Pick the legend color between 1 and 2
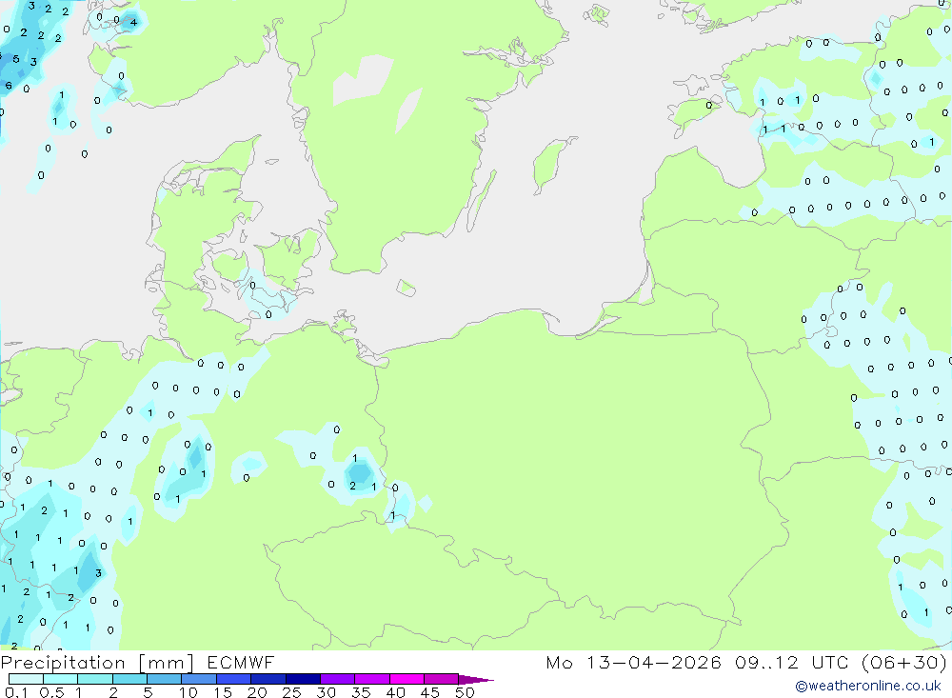 pyautogui.click(x=95, y=679)
